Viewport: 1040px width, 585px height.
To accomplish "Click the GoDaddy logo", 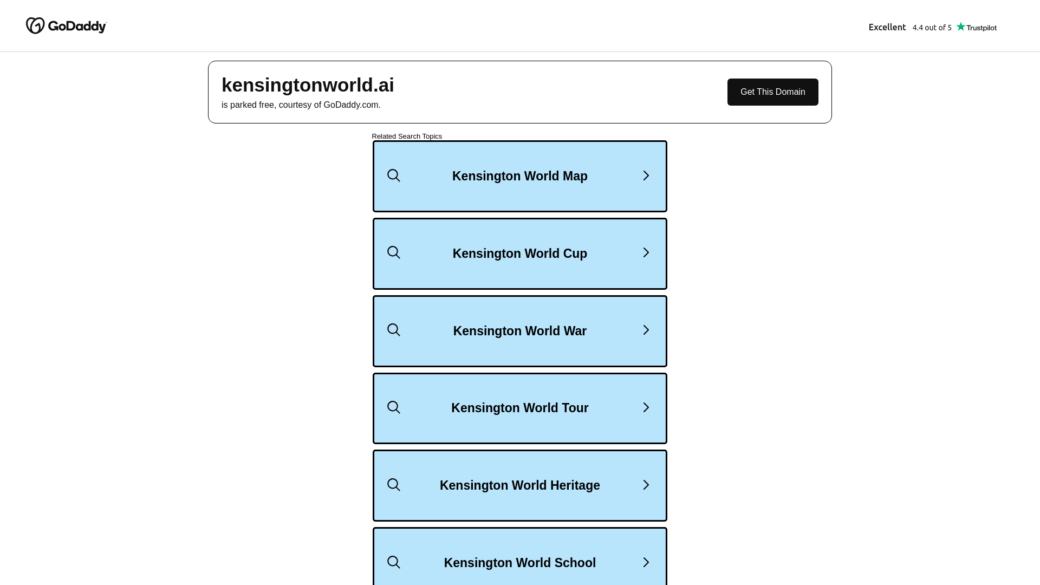I will click(66, 25).
